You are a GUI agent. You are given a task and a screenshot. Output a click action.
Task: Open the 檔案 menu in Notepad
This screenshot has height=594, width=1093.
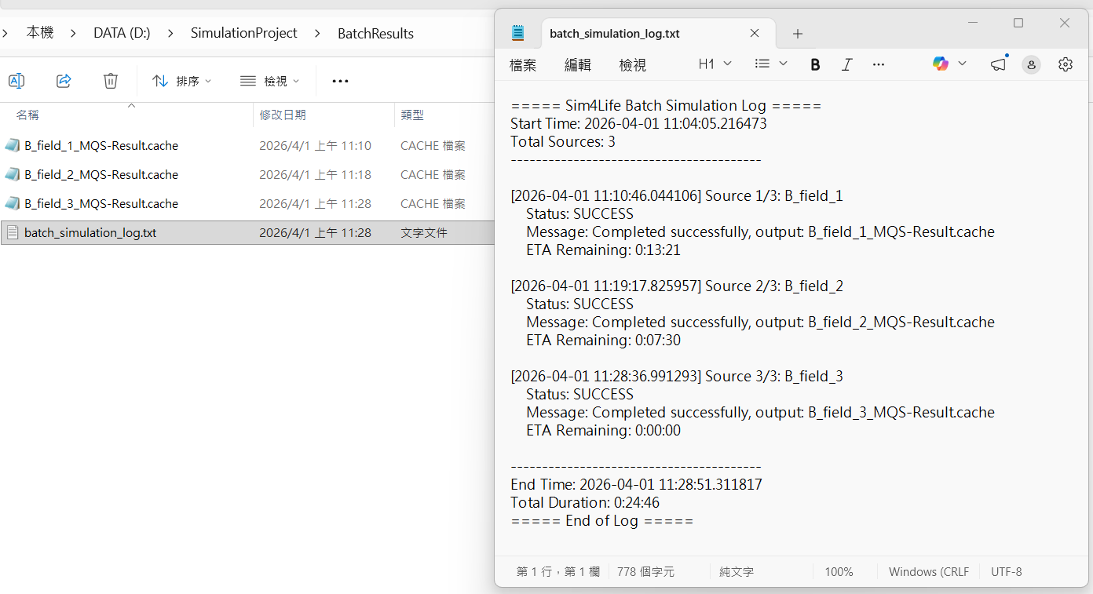(x=523, y=65)
